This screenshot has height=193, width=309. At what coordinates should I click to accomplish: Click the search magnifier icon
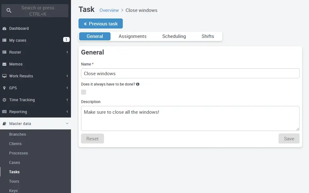point(8,10)
